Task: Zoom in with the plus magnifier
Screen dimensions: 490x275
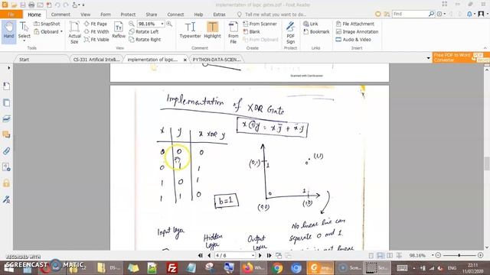Action: pos(169,24)
